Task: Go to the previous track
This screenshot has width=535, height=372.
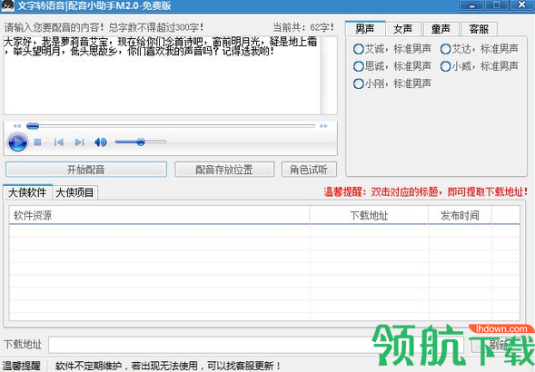Action: pos(59,142)
